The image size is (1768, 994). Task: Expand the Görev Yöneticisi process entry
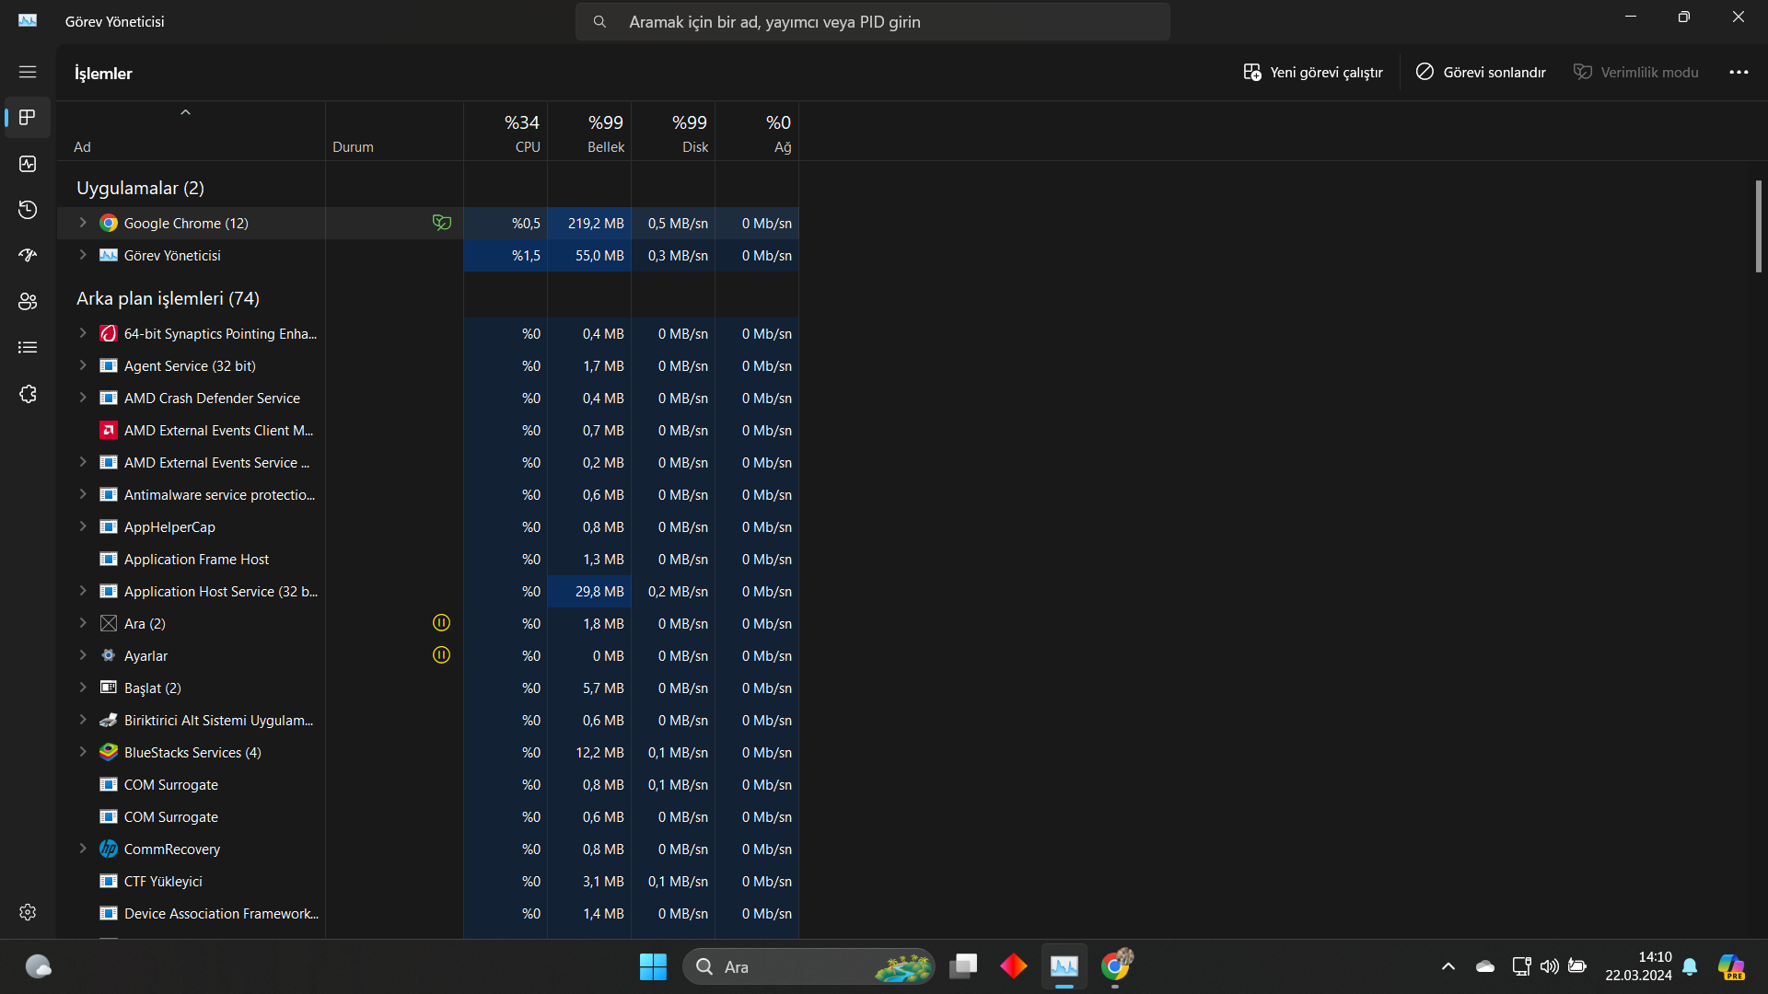[x=83, y=255]
